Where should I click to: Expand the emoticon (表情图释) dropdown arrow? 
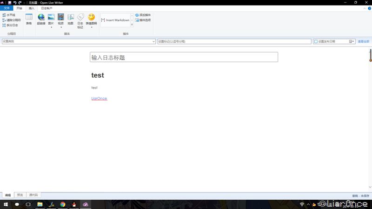click(92, 27)
